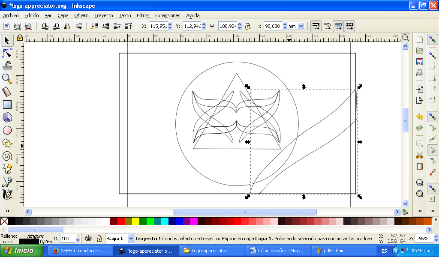This screenshot has width=439, height=257.
Task: Open the Objeto menu
Action: coord(81,15)
